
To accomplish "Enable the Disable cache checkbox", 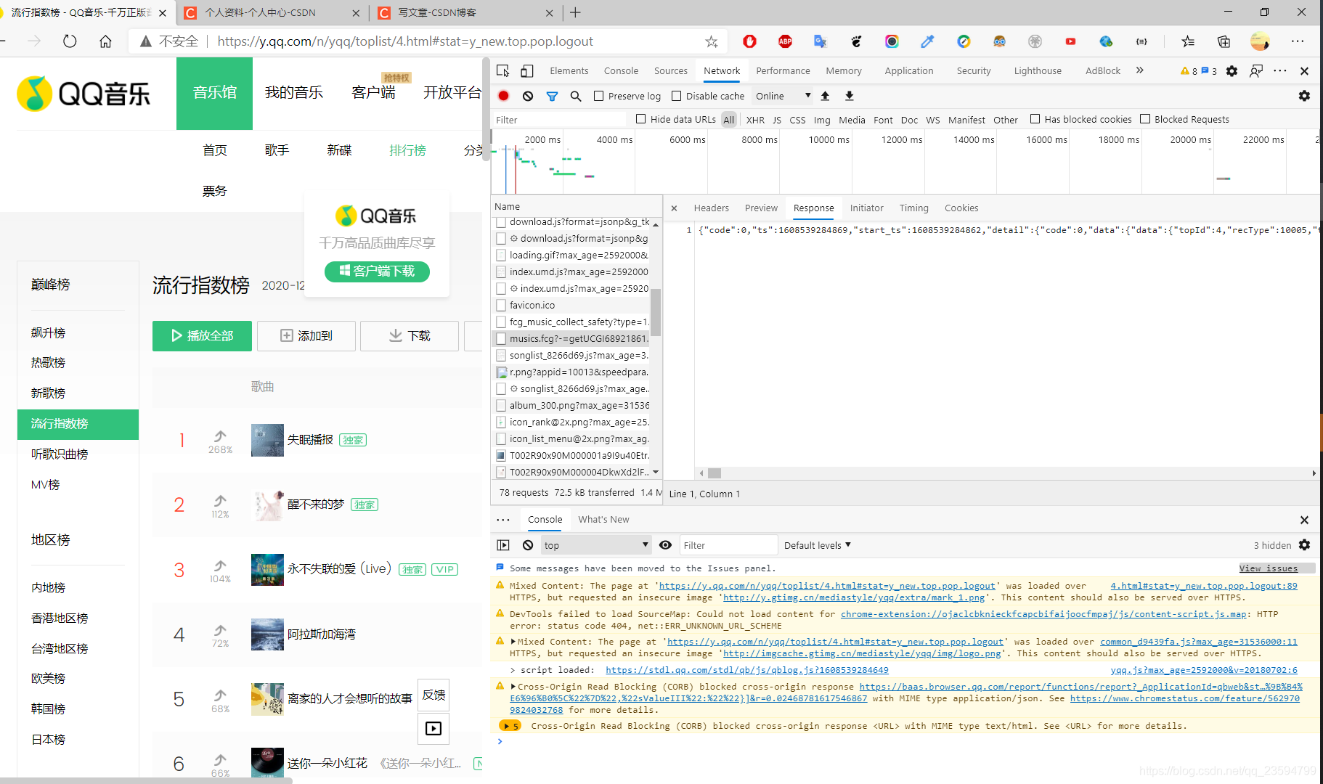I will 676,96.
